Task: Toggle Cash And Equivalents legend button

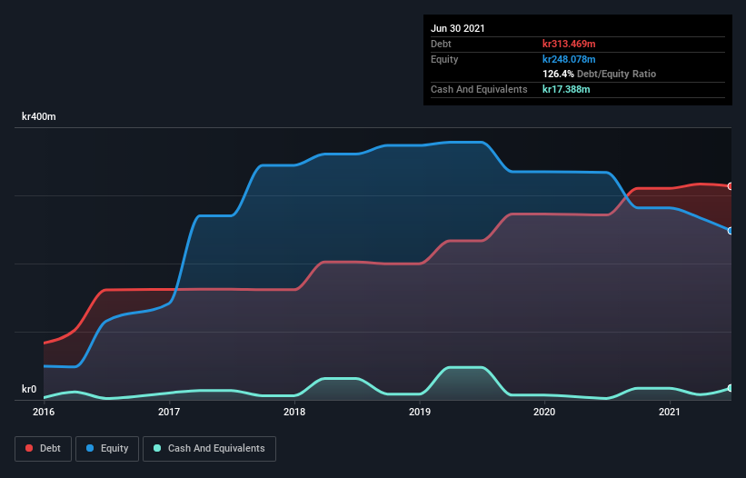Action: pos(209,449)
